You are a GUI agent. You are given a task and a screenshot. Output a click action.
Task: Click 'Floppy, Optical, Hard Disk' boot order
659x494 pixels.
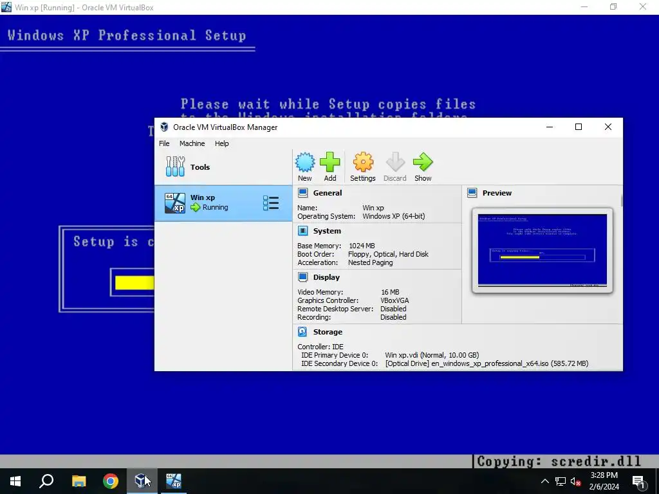point(388,254)
